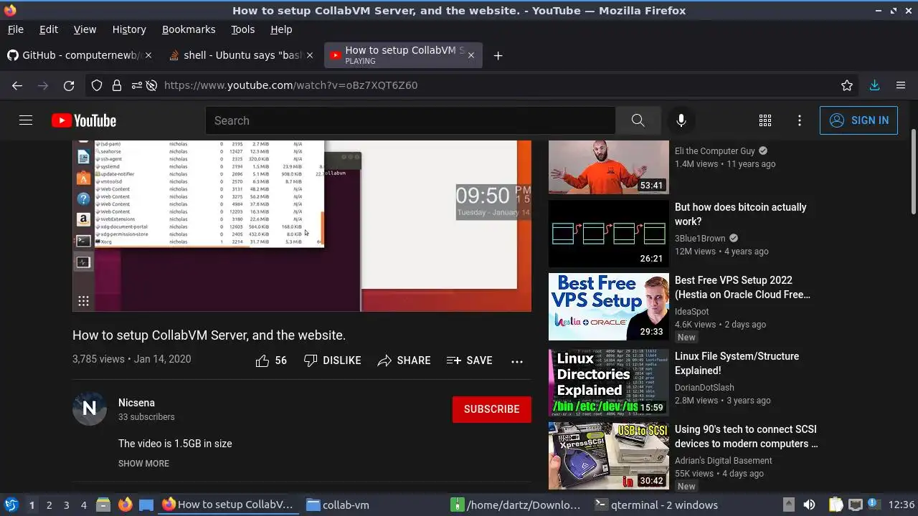
Task: Open the Nicsena channel name link
Action: [x=136, y=403]
